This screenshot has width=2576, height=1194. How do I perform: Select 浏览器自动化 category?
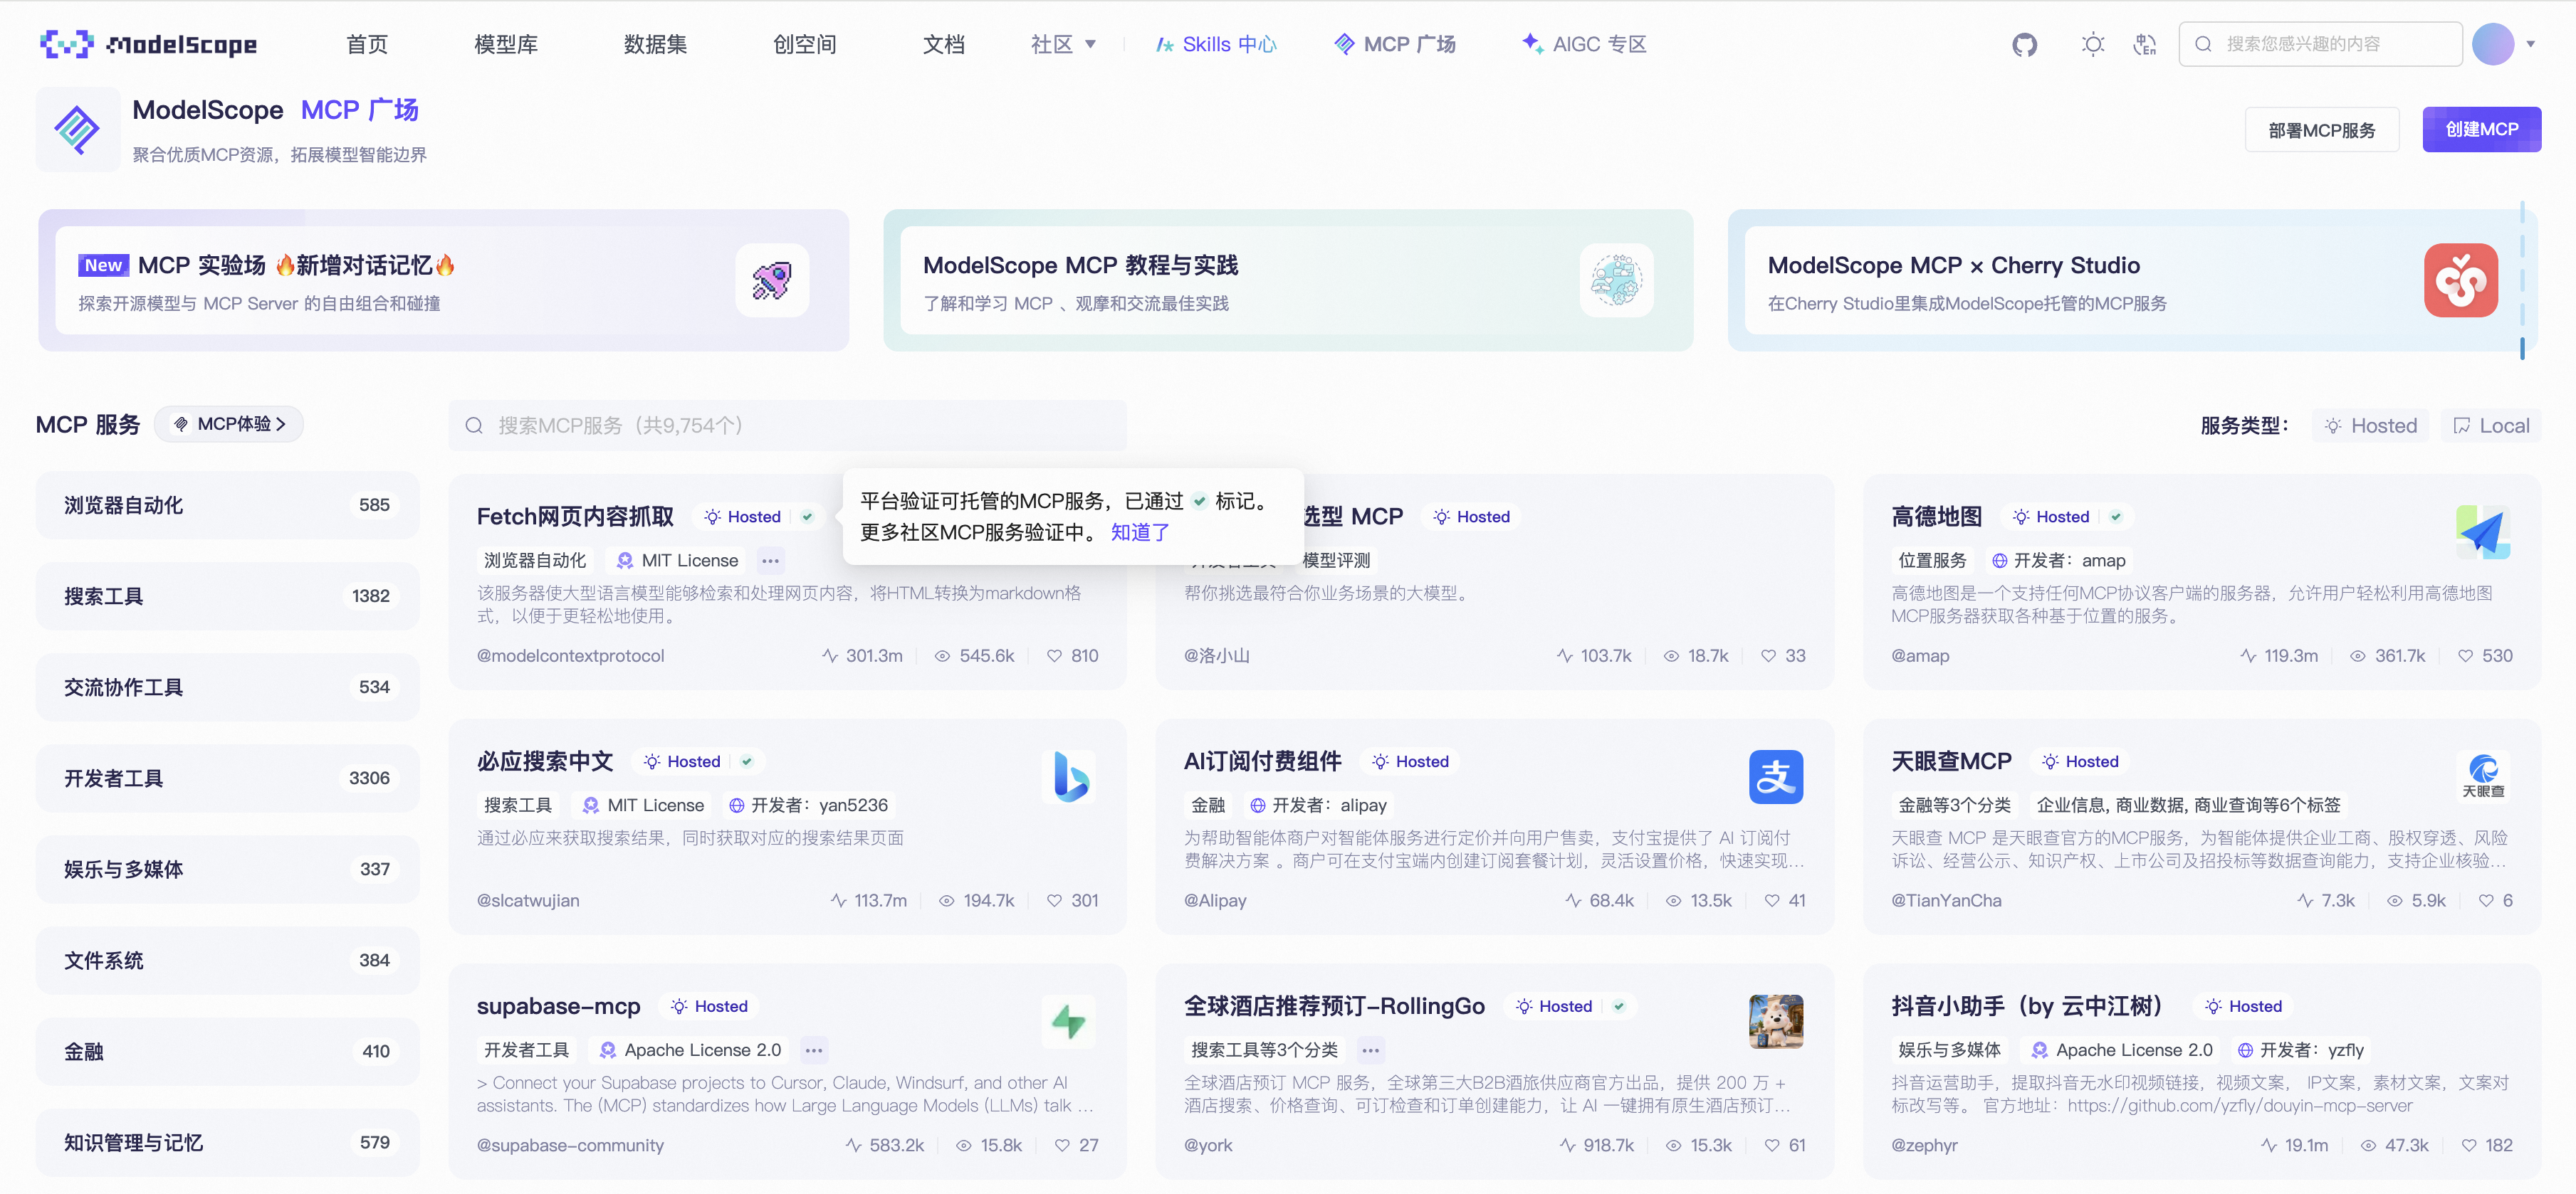[x=227, y=506]
